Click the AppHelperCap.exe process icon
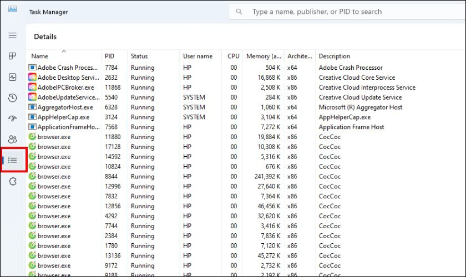Image resolution: width=466 pixels, height=277 pixels. pyautogui.click(x=32, y=117)
